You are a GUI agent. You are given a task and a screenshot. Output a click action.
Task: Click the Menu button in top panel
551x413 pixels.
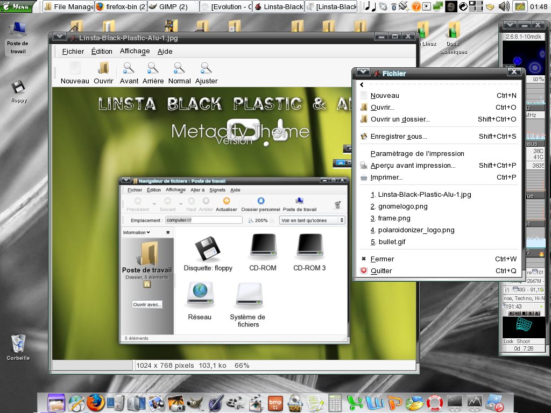click(18, 6)
